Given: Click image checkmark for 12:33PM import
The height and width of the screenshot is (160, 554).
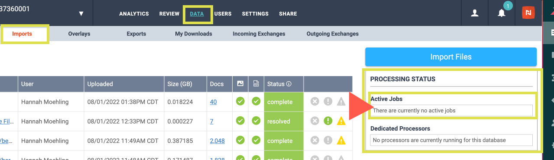Looking at the screenshot, I should tap(240, 121).
